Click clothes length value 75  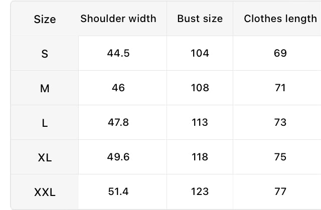280,157
